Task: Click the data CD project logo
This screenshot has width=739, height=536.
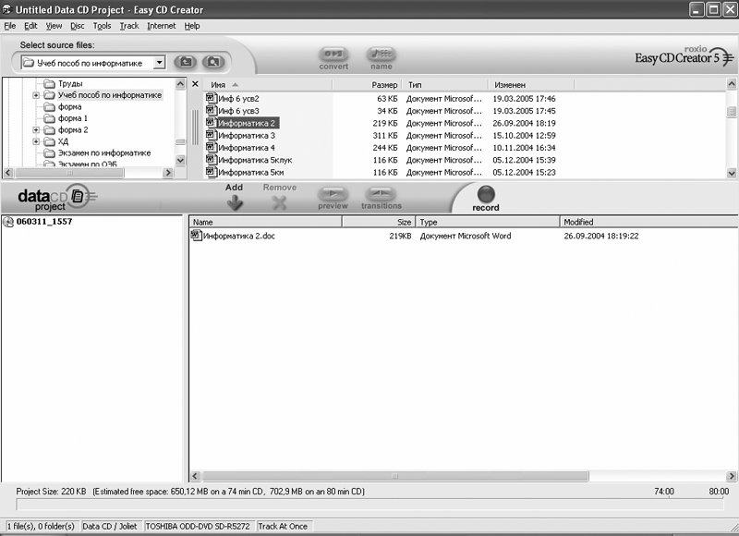Action: [x=56, y=198]
